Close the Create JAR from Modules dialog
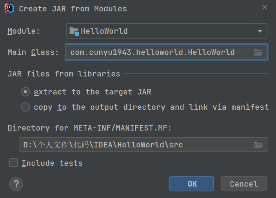Viewport: 276px width, 198px height. click(265, 7)
